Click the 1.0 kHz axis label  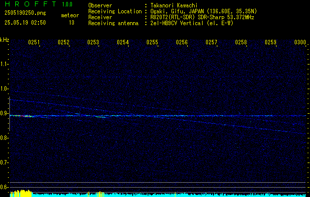click(3, 89)
